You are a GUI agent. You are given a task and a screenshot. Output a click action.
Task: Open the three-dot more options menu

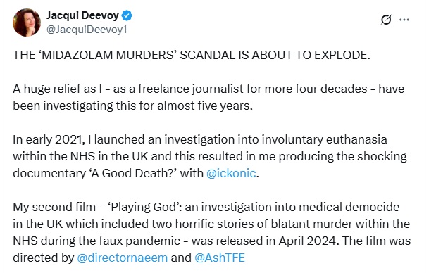tap(404, 20)
